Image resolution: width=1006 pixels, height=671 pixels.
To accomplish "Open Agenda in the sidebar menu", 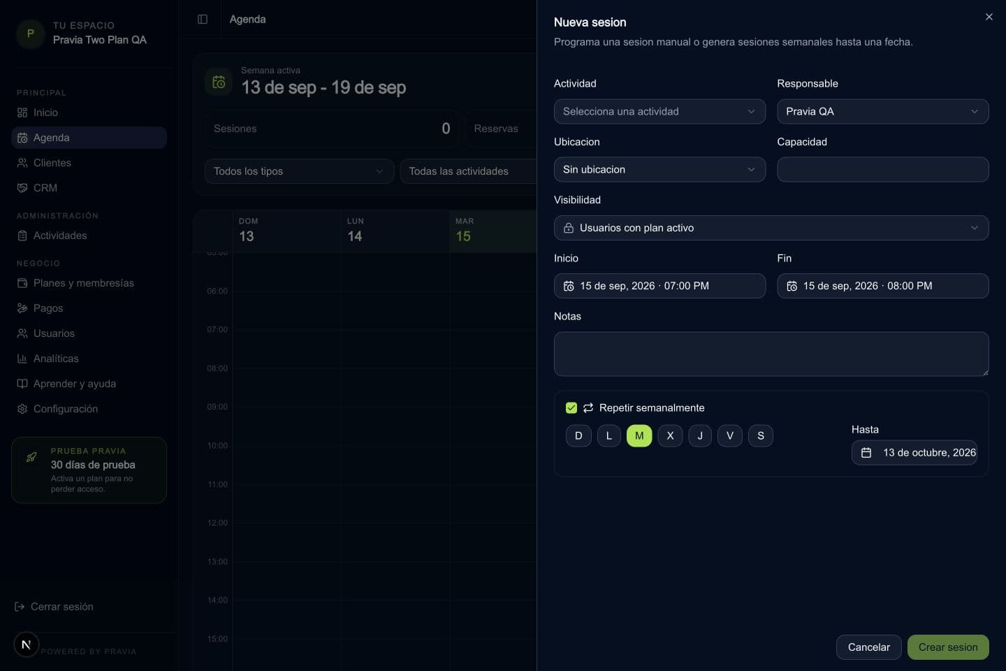I will pos(89,138).
